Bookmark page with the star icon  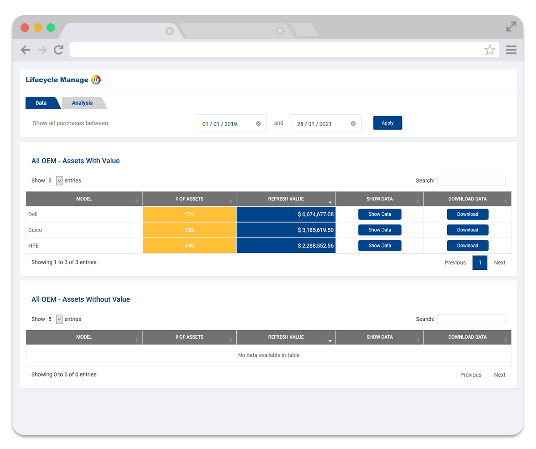pyautogui.click(x=490, y=50)
